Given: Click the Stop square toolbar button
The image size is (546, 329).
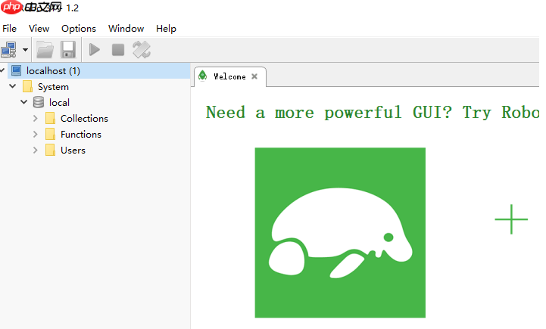Looking at the screenshot, I should [118, 50].
